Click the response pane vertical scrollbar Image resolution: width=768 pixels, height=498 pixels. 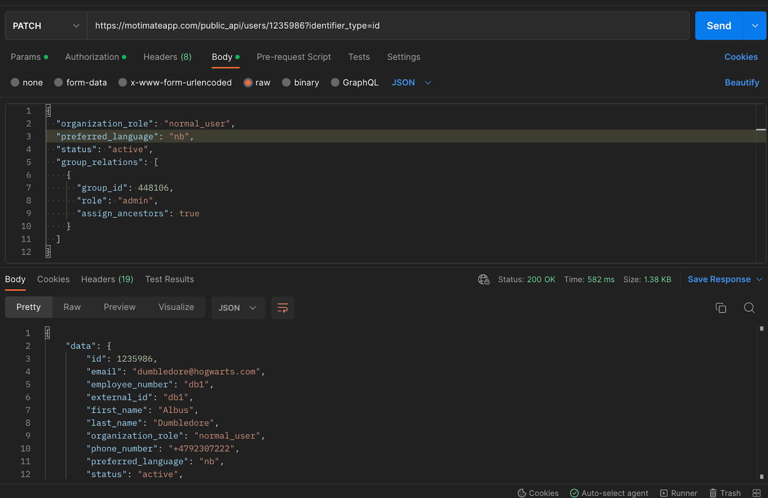pos(761,402)
